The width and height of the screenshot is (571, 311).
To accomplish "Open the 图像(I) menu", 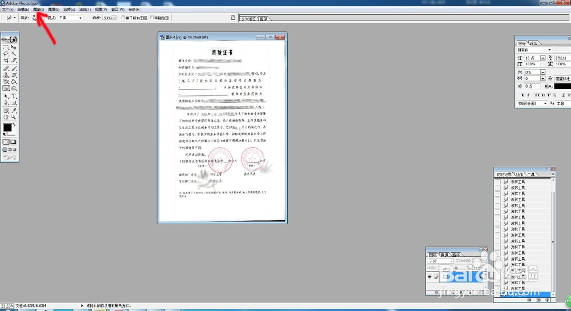I will (38, 10).
